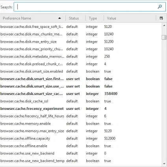Viewport: 167px width, 167px height.
Task: Select browser.cache.disk.preload_chunk_c... row
Action: point(81,64)
